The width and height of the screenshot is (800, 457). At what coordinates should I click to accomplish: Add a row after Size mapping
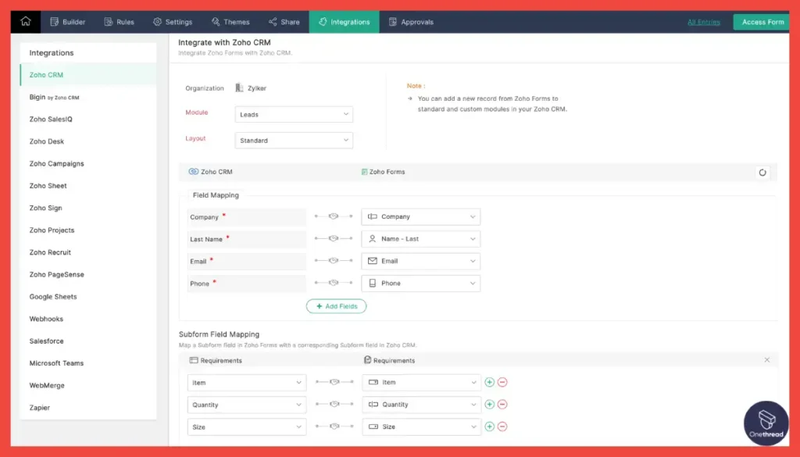pyautogui.click(x=489, y=427)
